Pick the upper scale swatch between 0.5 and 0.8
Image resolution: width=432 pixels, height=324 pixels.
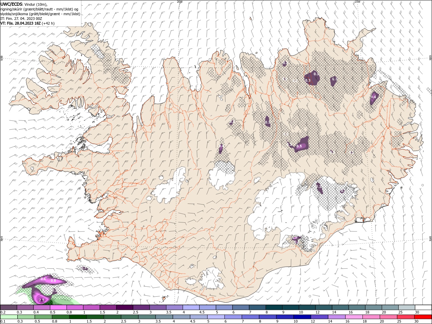click(x=58, y=307)
